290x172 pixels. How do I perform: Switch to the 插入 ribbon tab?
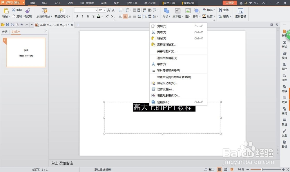coord(45,3)
